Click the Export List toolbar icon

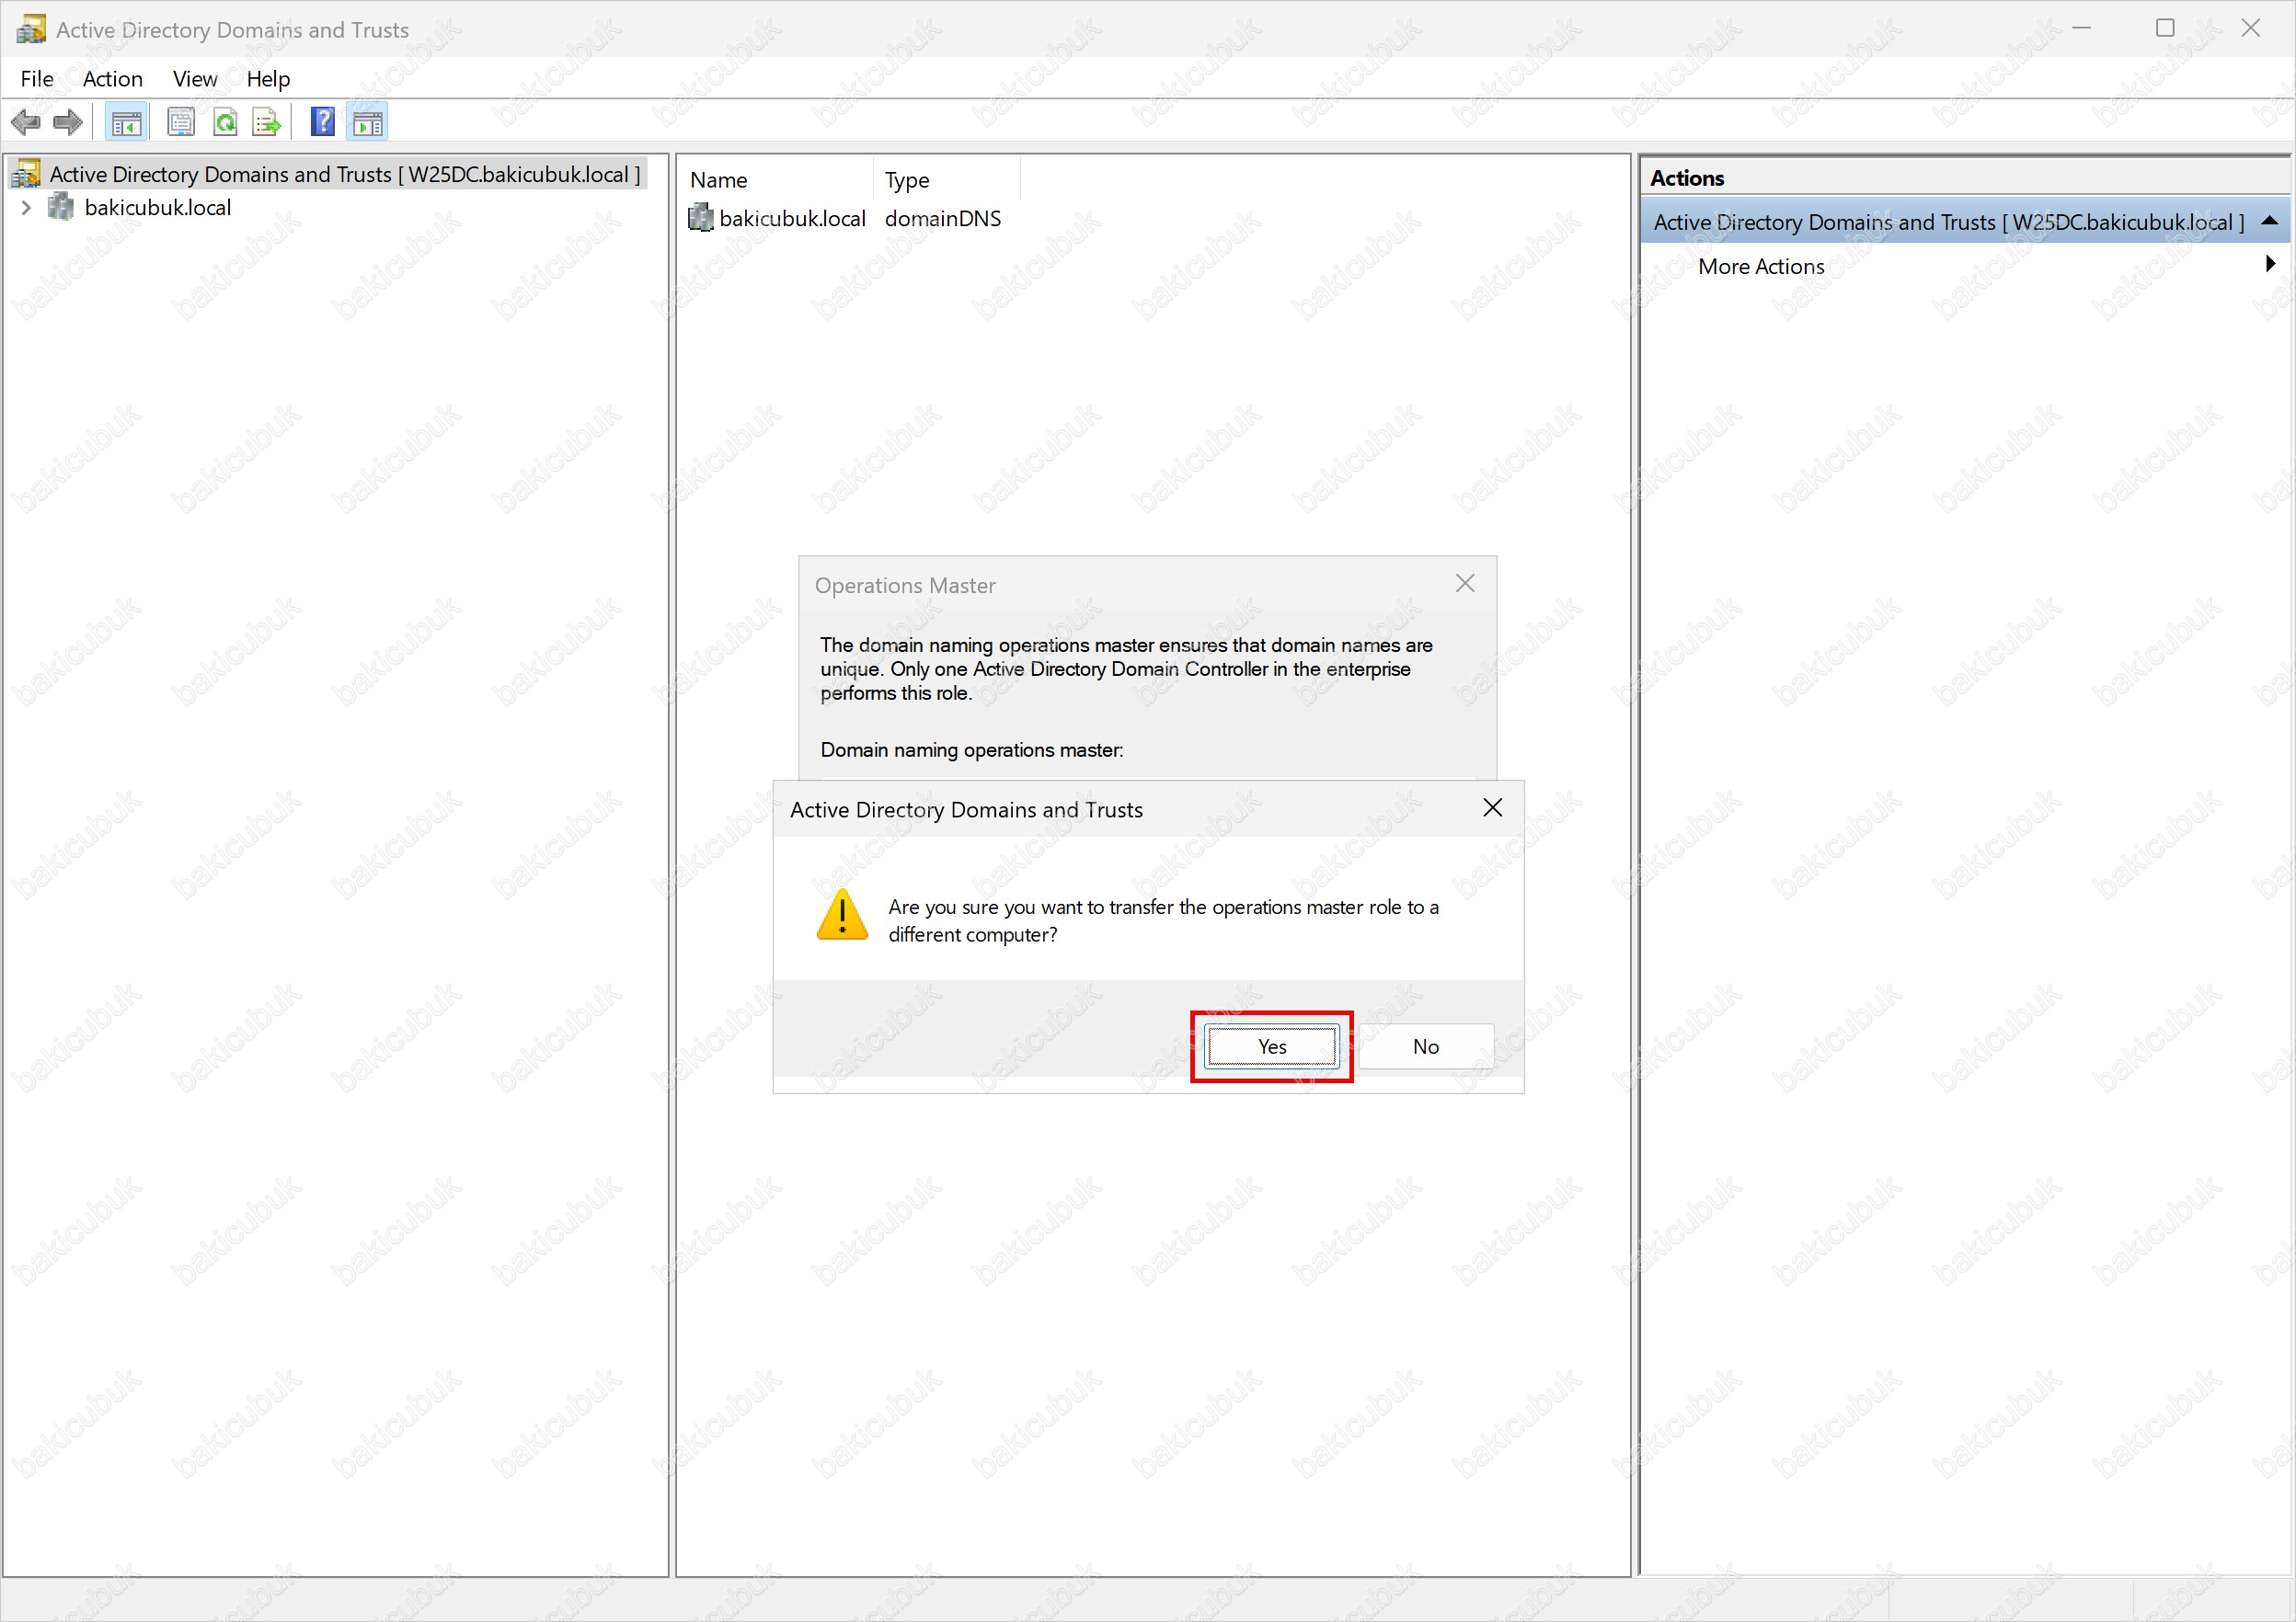267,123
